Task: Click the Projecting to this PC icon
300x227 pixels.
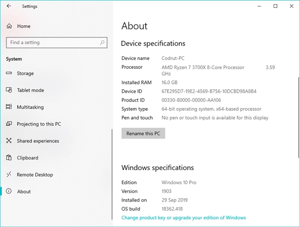Action: (9, 124)
